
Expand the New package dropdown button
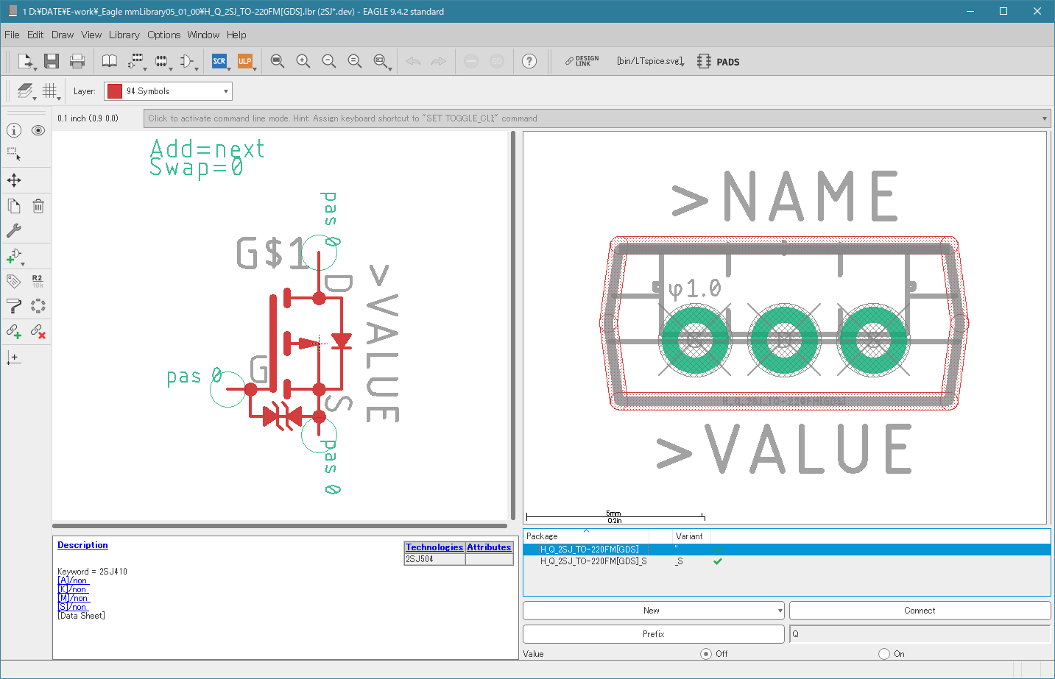[x=780, y=611]
